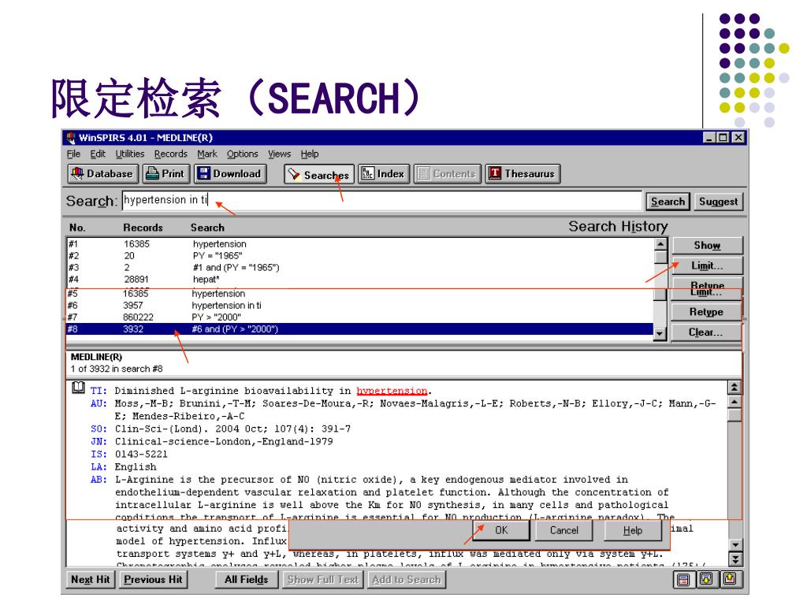
Task: Maximize the WinSPIRS window
Action: coord(723,137)
